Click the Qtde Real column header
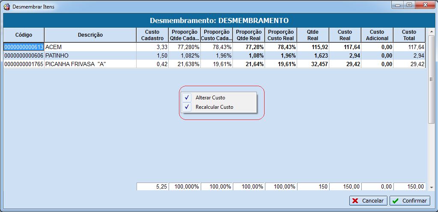The image size is (438, 212). (x=313, y=35)
